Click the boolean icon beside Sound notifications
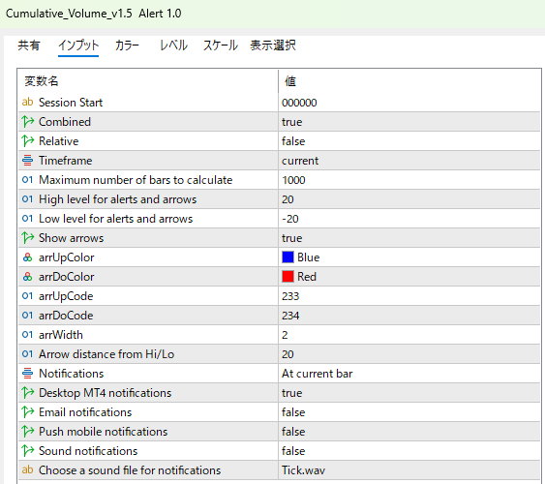Screen dimensions: 545x484 (x=27, y=451)
